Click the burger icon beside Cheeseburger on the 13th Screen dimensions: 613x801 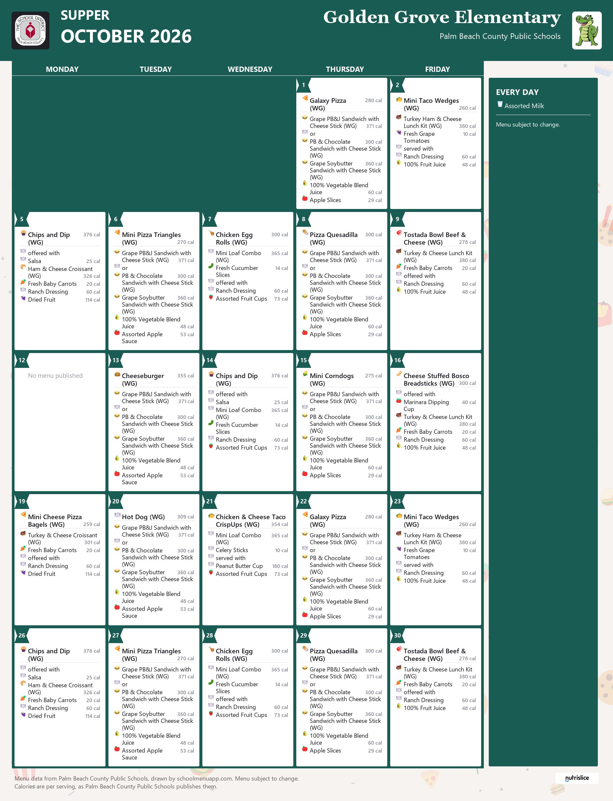click(117, 374)
